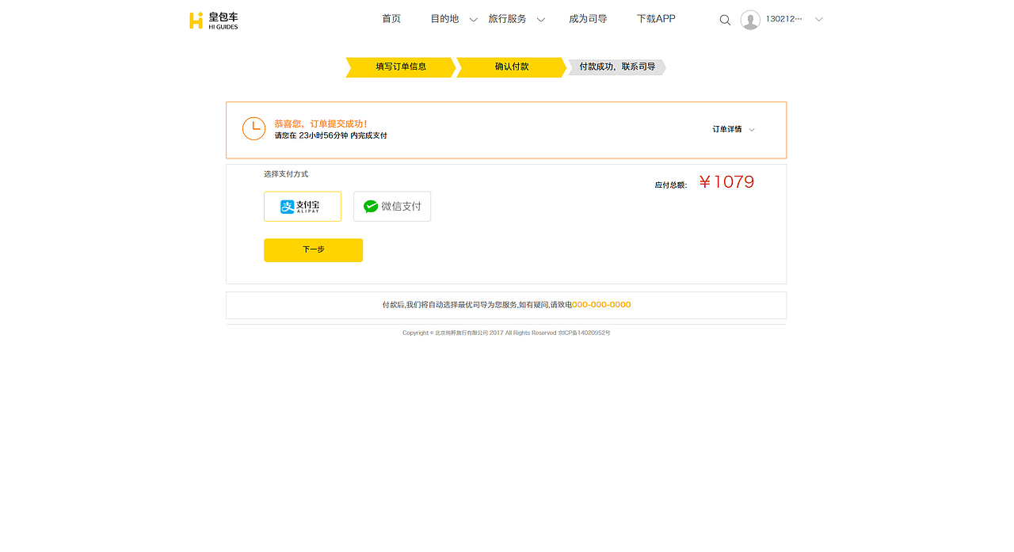
Task: Click 成为司导 in the top menu
Action: tap(588, 18)
